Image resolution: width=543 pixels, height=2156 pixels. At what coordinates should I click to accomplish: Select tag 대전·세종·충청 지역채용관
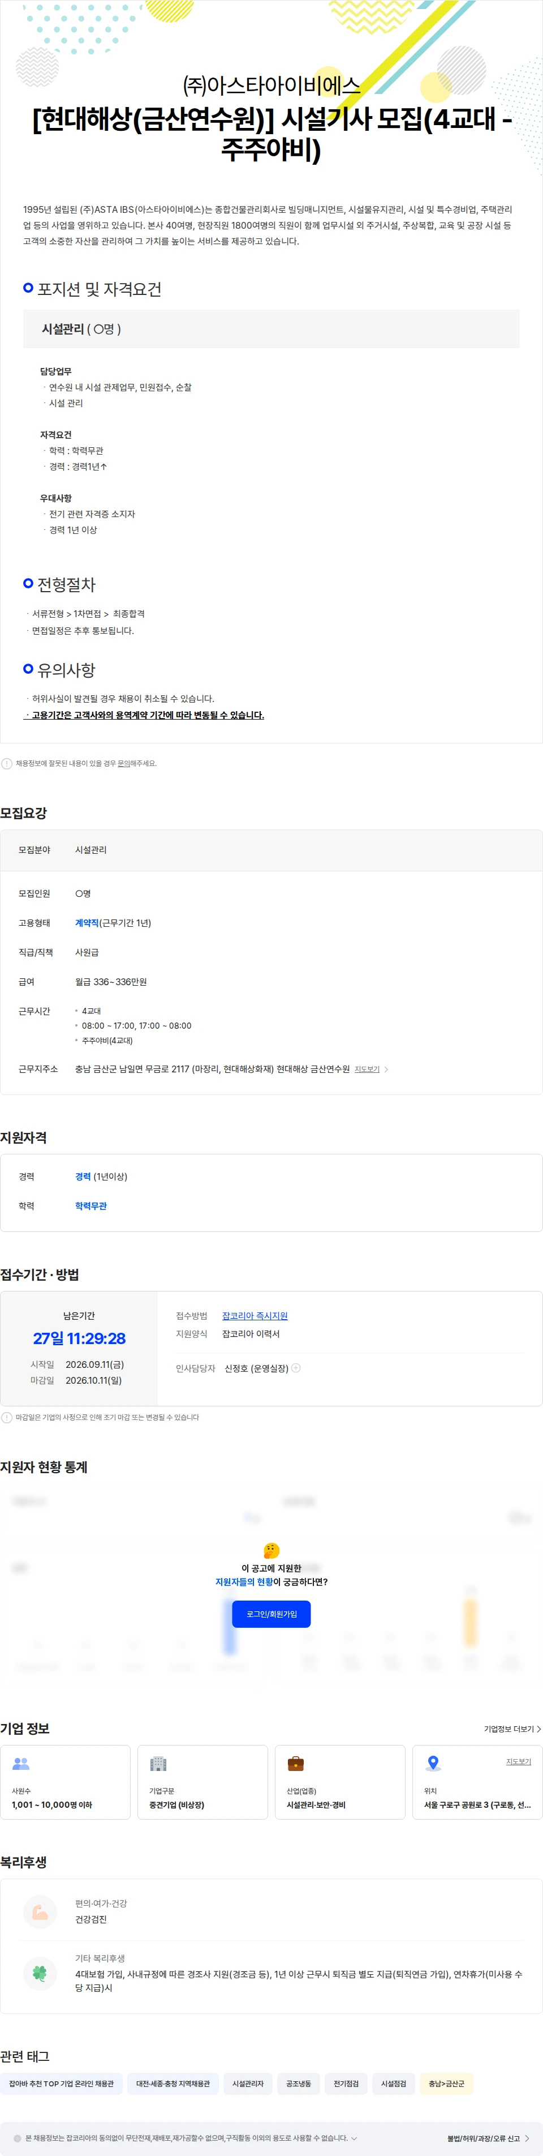(173, 2083)
